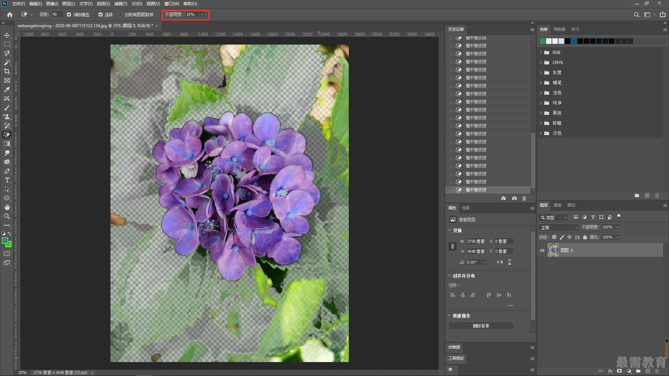Select the Eyedropper tool

coord(7,89)
